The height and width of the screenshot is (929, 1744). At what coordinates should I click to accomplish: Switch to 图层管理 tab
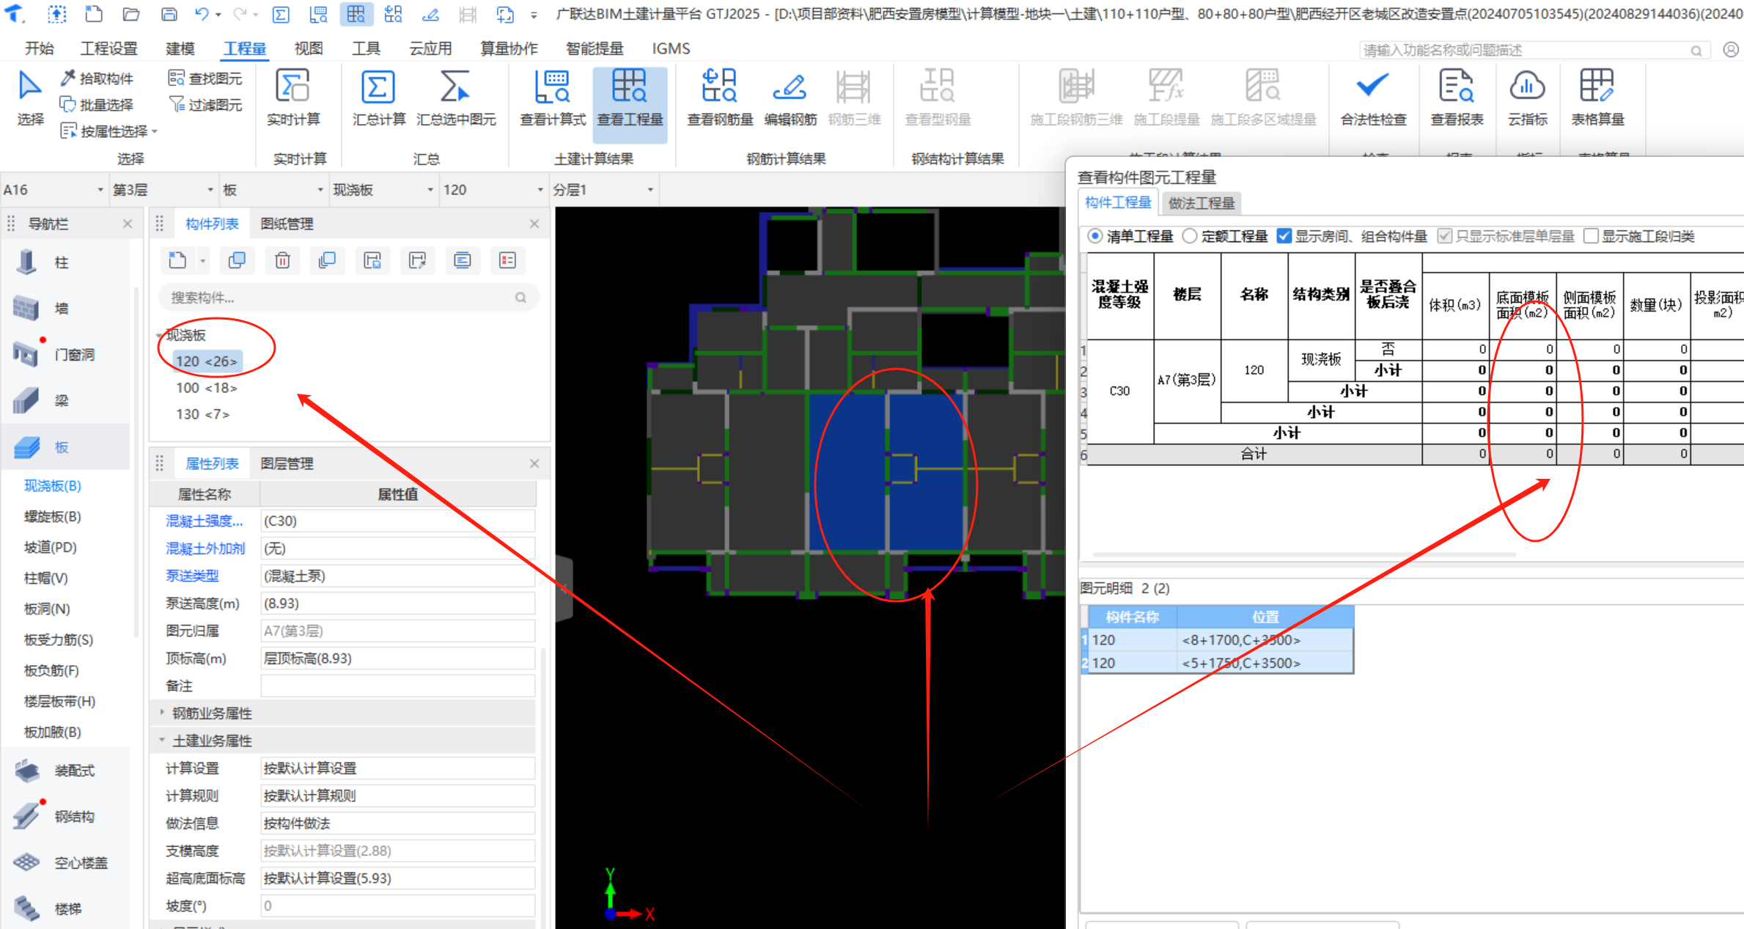[287, 463]
